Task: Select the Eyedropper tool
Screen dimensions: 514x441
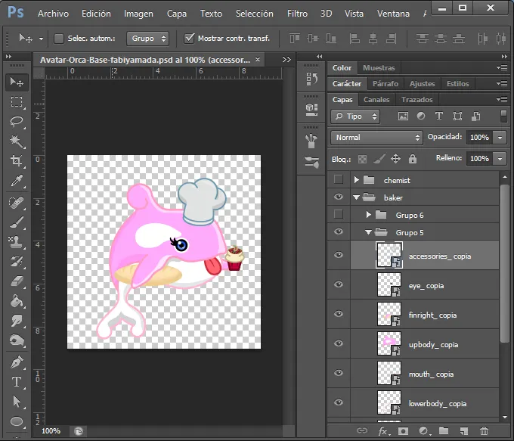Action: click(17, 181)
